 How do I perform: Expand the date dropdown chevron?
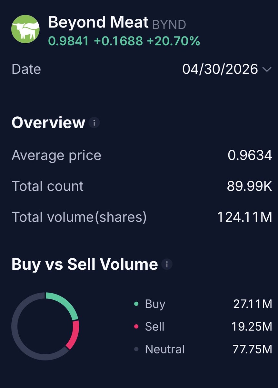coord(267,69)
